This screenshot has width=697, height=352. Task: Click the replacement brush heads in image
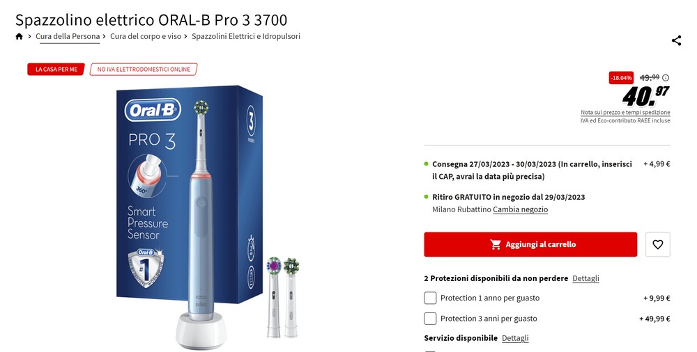pos(283,297)
